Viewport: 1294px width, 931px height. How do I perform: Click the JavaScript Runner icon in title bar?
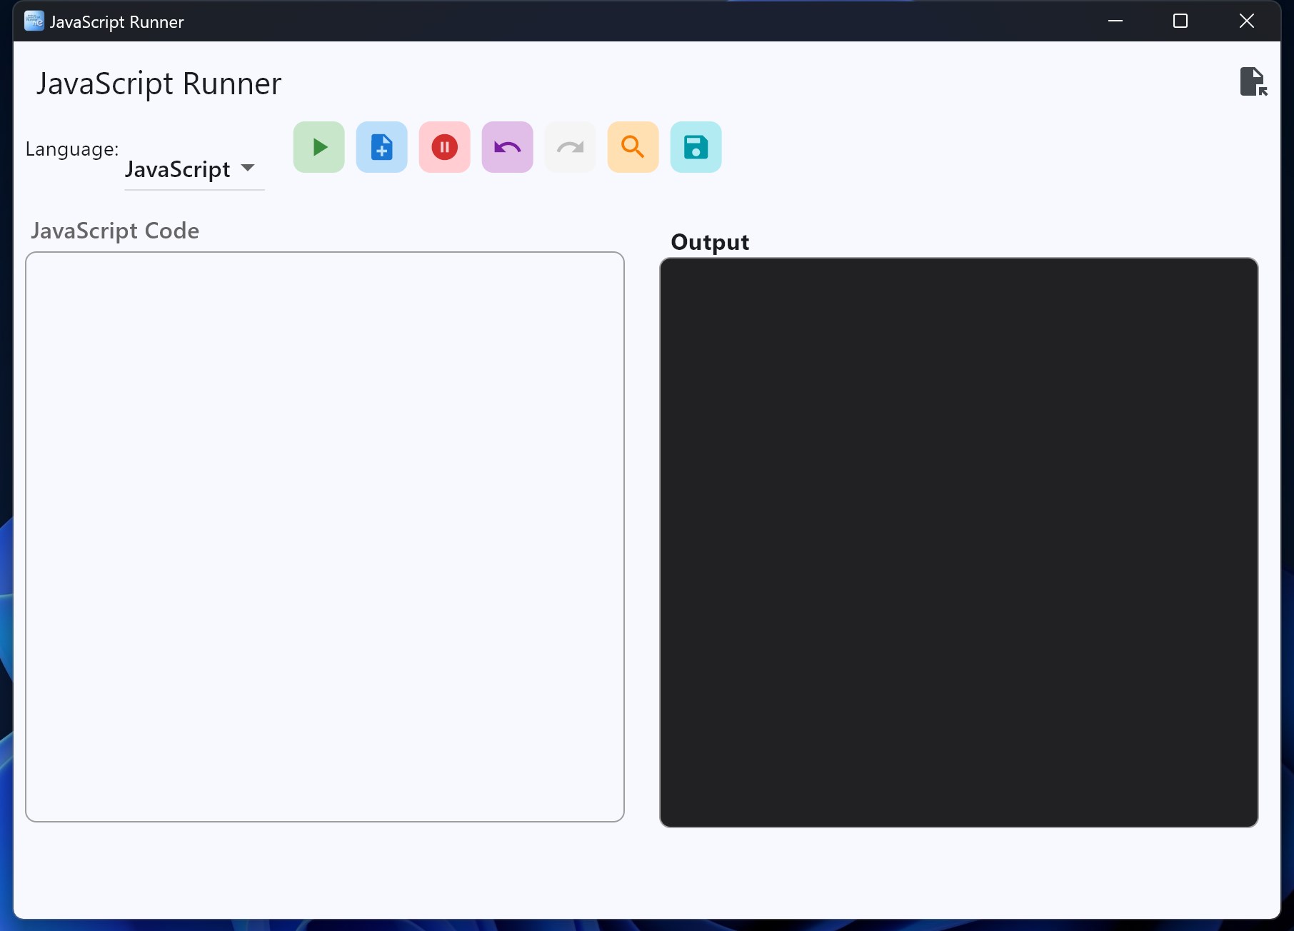point(33,21)
